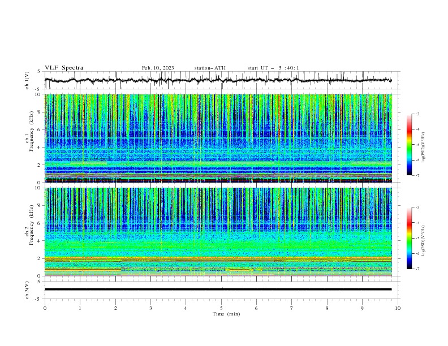Click the '-7' label on lower colorbar
This screenshot has width=448, height=346.
(x=417, y=269)
